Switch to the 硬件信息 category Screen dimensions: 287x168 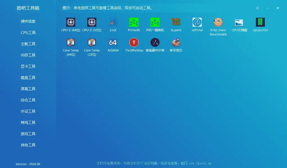pyautogui.click(x=28, y=21)
